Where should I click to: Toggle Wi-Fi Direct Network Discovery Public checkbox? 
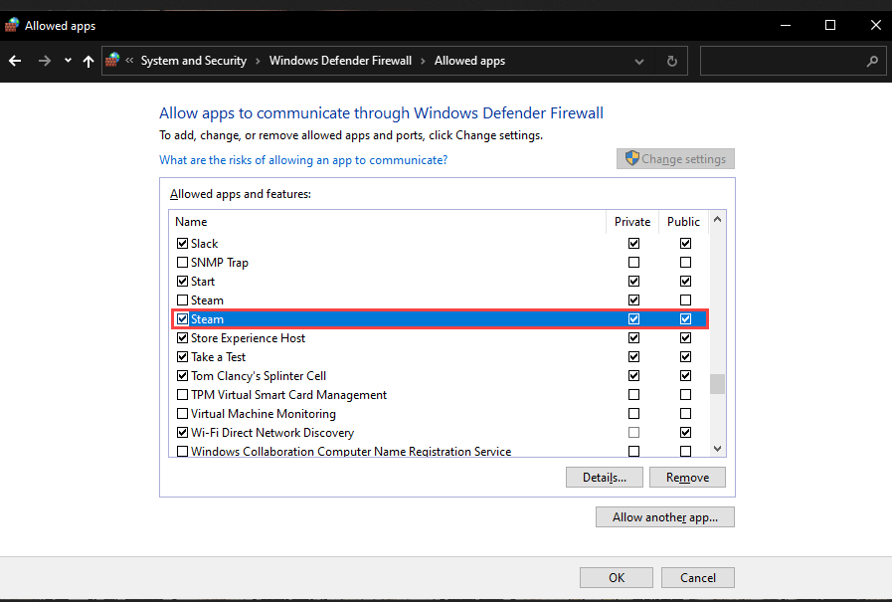685,433
